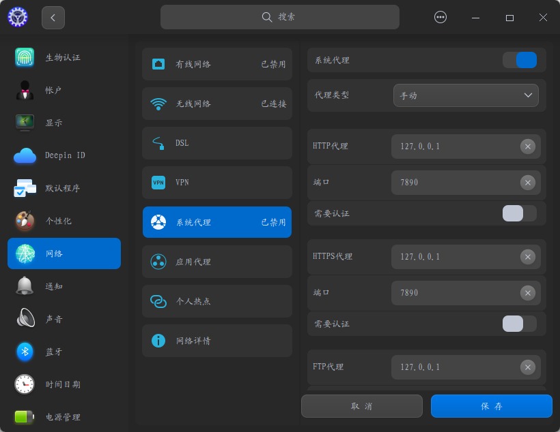Open the three-dot more options menu
560x432 pixels.
pyautogui.click(x=440, y=18)
